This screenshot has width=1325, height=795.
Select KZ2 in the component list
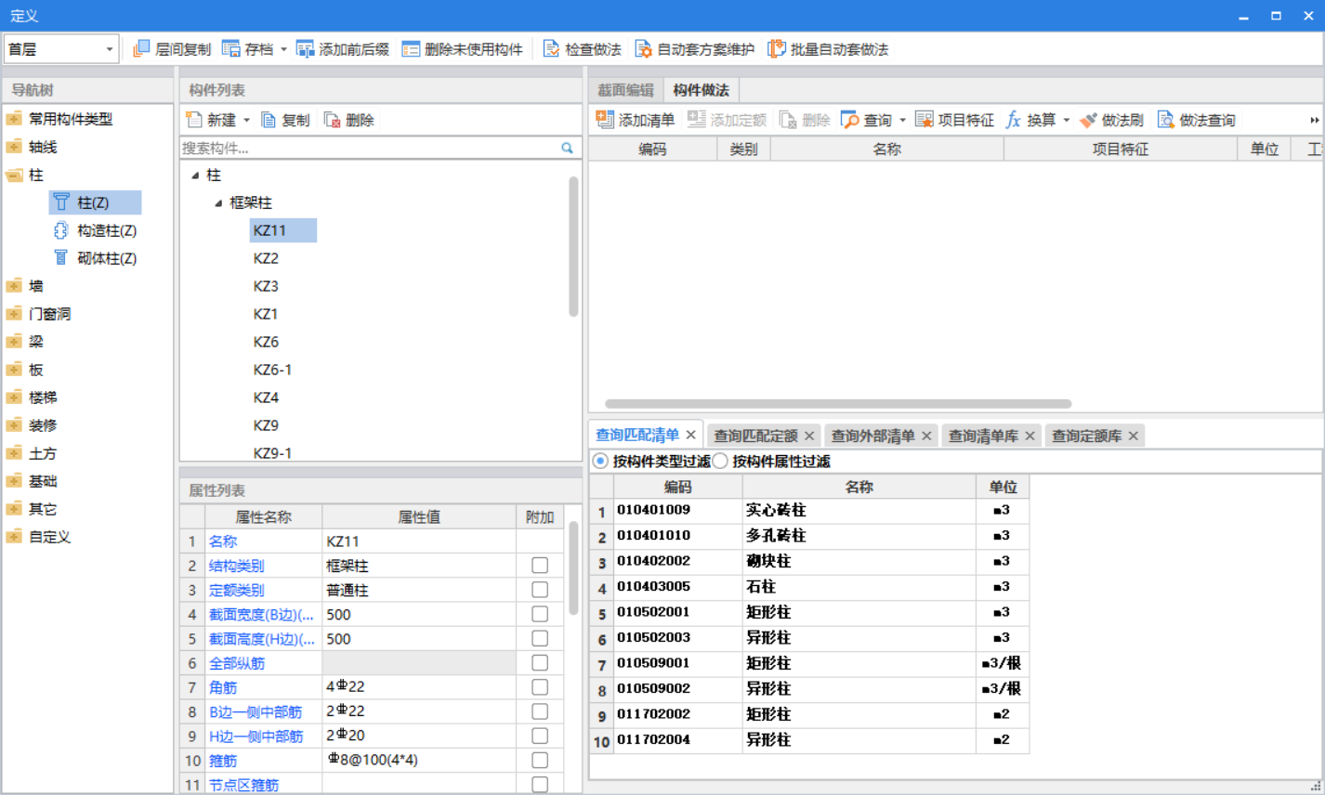click(x=266, y=258)
